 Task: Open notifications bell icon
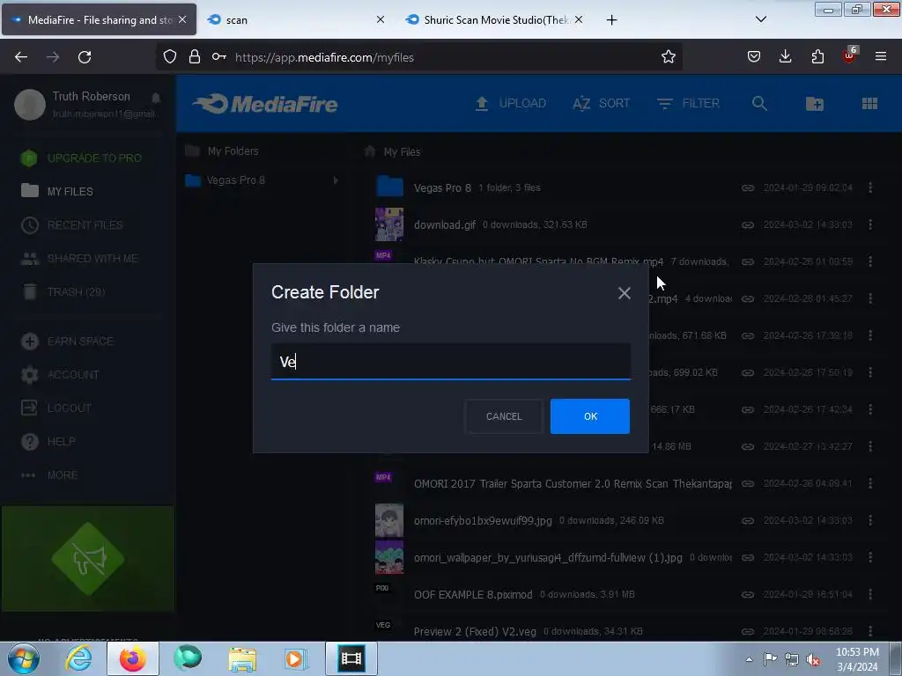156,98
